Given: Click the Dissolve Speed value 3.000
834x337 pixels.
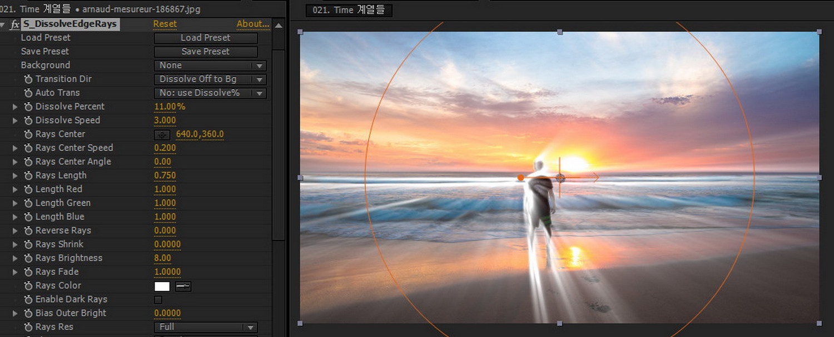Looking at the screenshot, I should (x=165, y=120).
